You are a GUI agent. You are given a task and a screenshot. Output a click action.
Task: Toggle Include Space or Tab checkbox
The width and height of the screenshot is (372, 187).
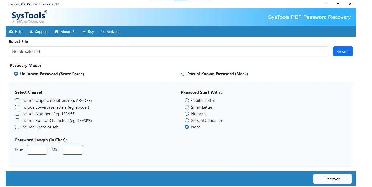tap(17, 127)
